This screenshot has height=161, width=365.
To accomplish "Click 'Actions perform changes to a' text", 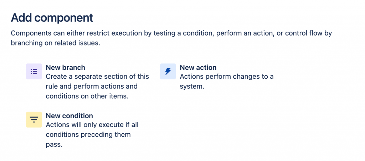I will (x=226, y=77).
